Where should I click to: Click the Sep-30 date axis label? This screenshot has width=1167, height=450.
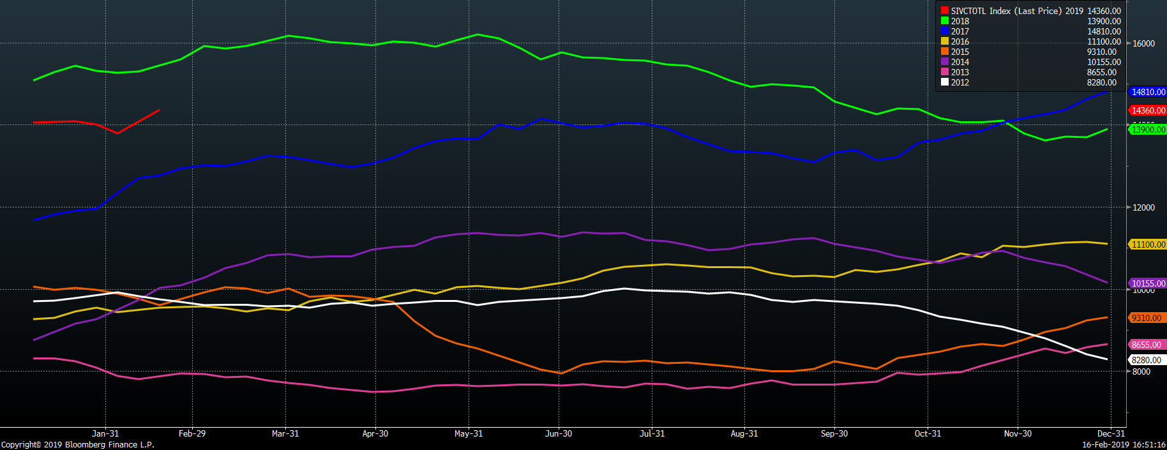834,433
